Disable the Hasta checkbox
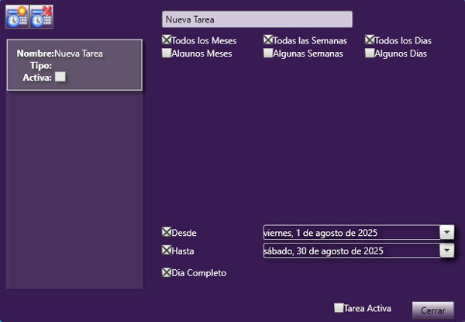The height and width of the screenshot is (322, 465). 167,251
